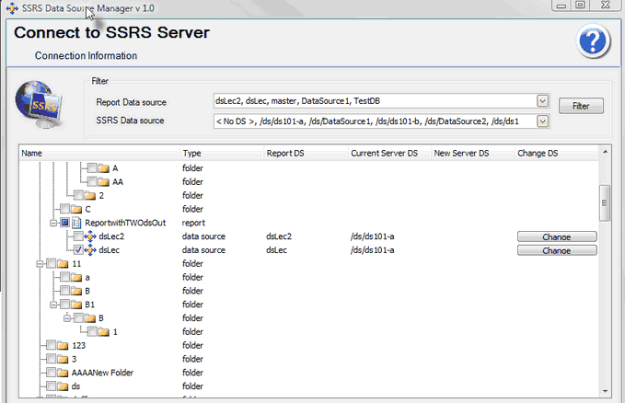The height and width of the screenshot is (403, 625).
Task: Click the New Server DS column header
Action: click(x=473, y=154)
